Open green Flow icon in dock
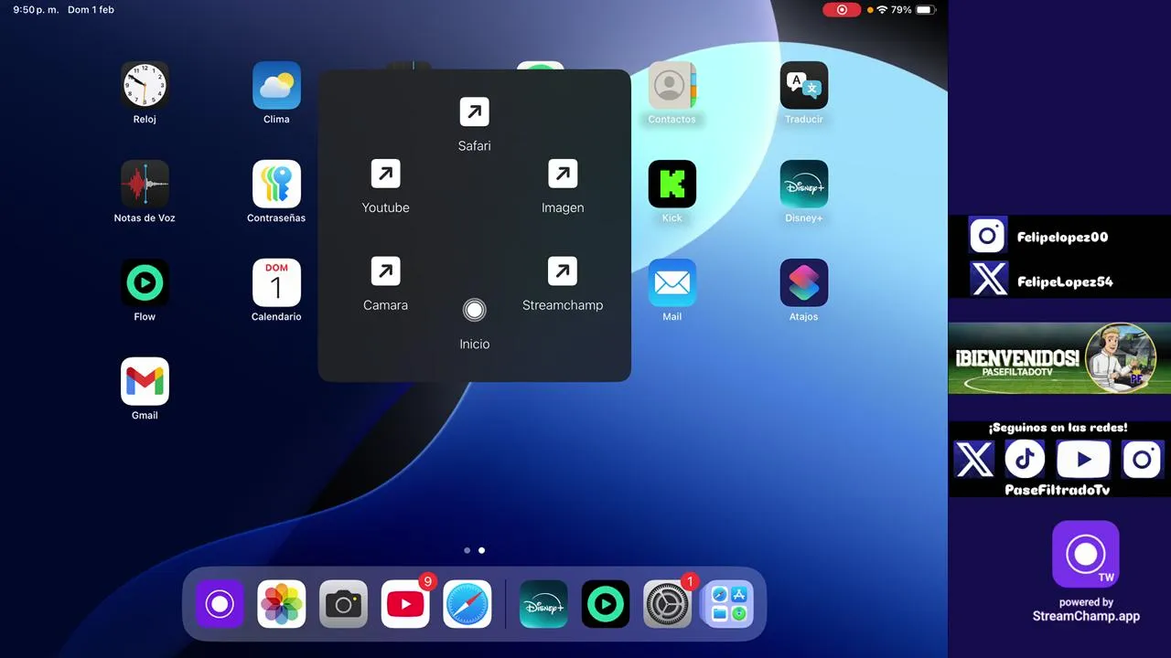The image size is (1171, 658). (x=606, y=604)
